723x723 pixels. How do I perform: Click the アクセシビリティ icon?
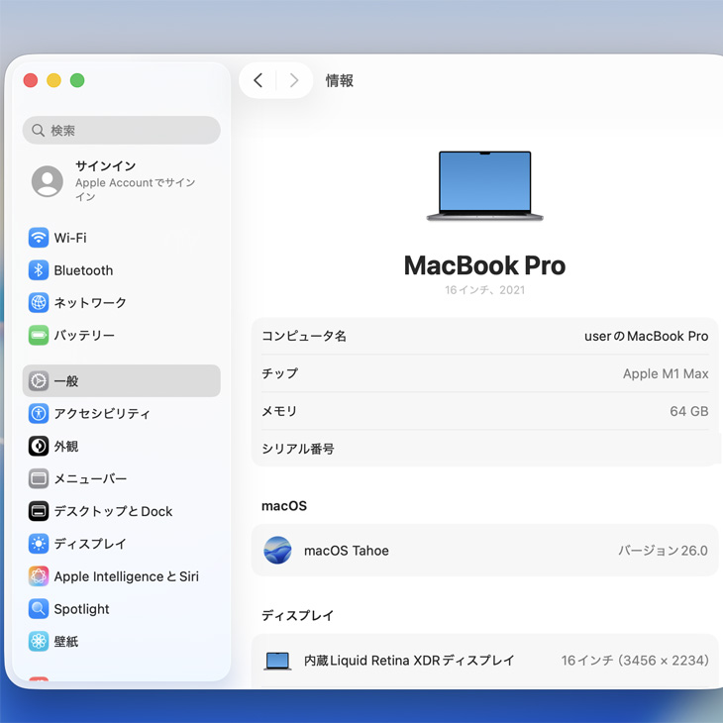(x=39, y=414)
